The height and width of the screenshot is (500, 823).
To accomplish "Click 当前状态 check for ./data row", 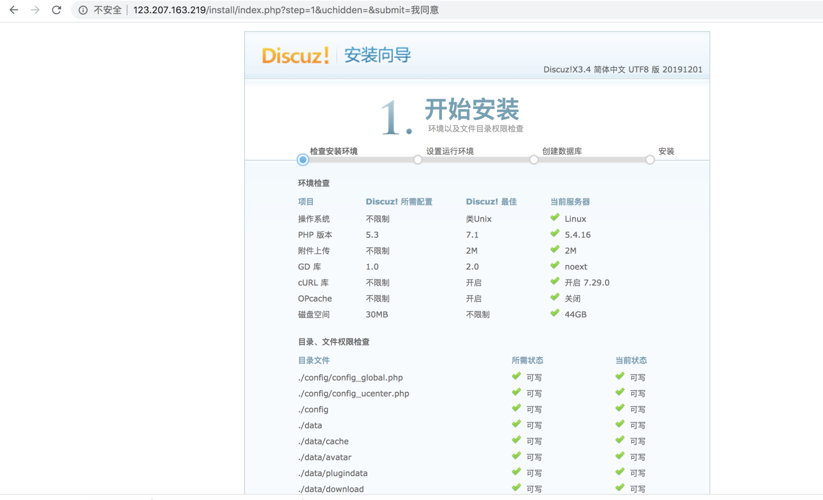I will click(x=620, y=424).
